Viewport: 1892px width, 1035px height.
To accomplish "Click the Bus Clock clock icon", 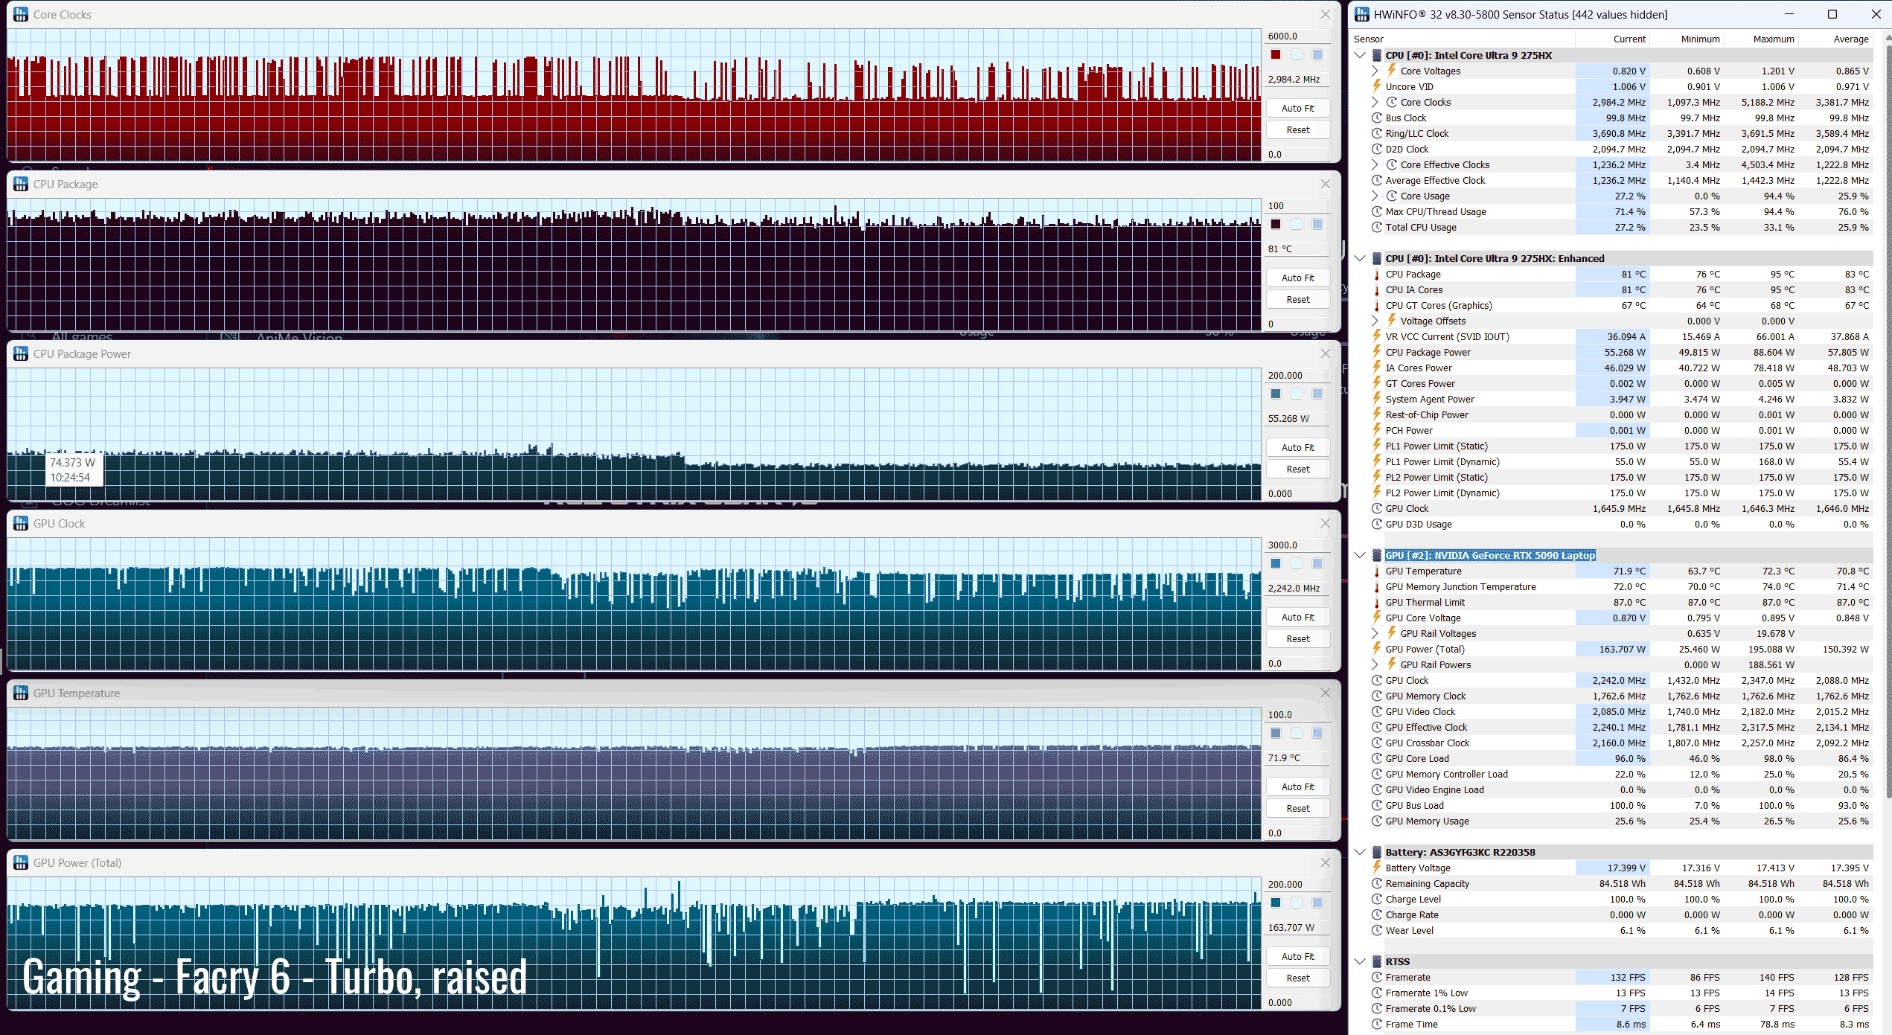I will pyautogui.click(x=1377, y=118).
